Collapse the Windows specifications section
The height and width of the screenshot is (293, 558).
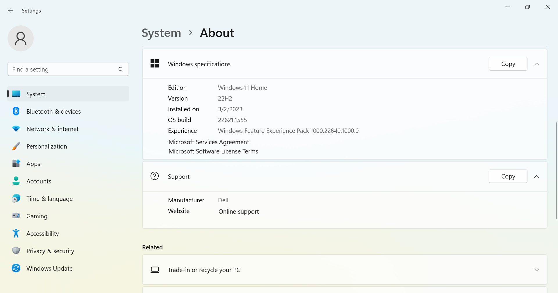point(536,64)
